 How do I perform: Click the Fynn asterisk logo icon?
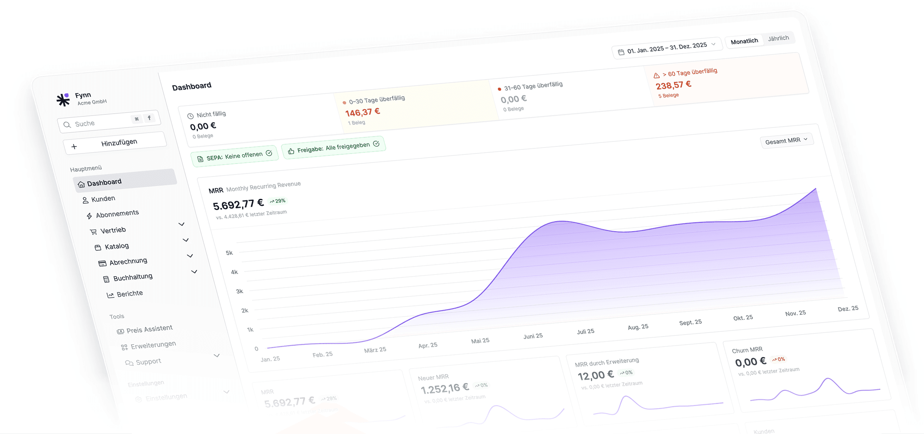[x=63, y=99]
